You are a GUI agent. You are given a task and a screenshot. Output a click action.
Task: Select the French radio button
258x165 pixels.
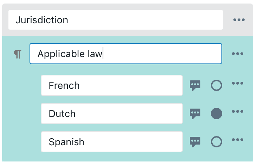pyautogui.click(x=217, y=85)
